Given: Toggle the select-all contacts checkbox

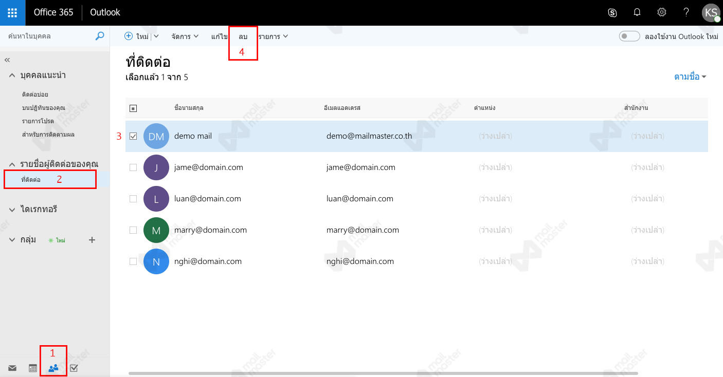Looking at the screenshot, I should [133, 108].
